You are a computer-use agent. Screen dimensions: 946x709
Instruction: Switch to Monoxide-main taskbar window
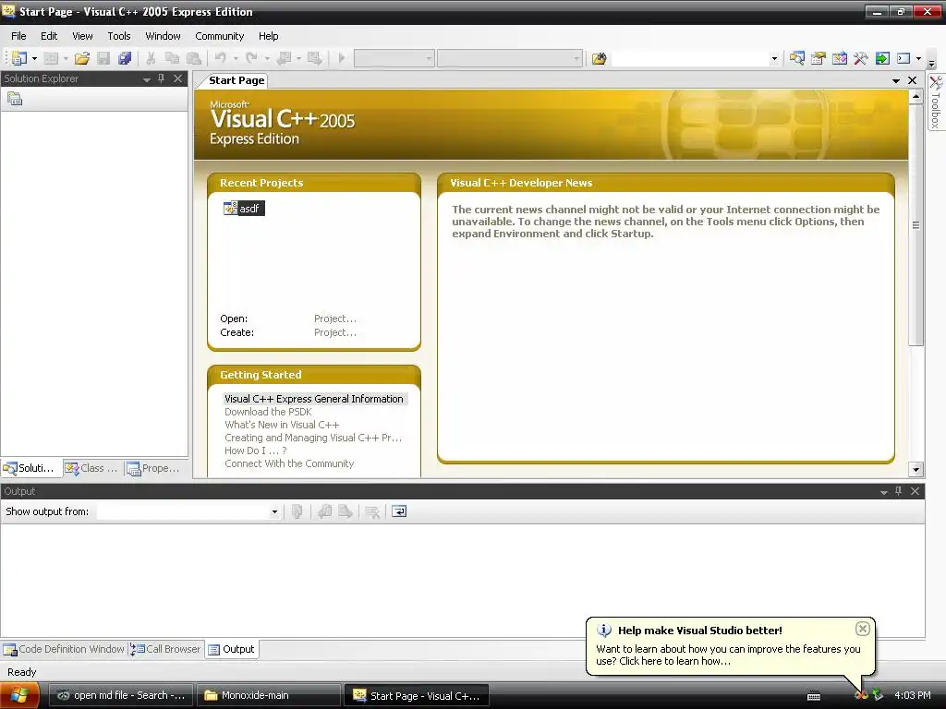pyautogui.click(x=269, y=696)
